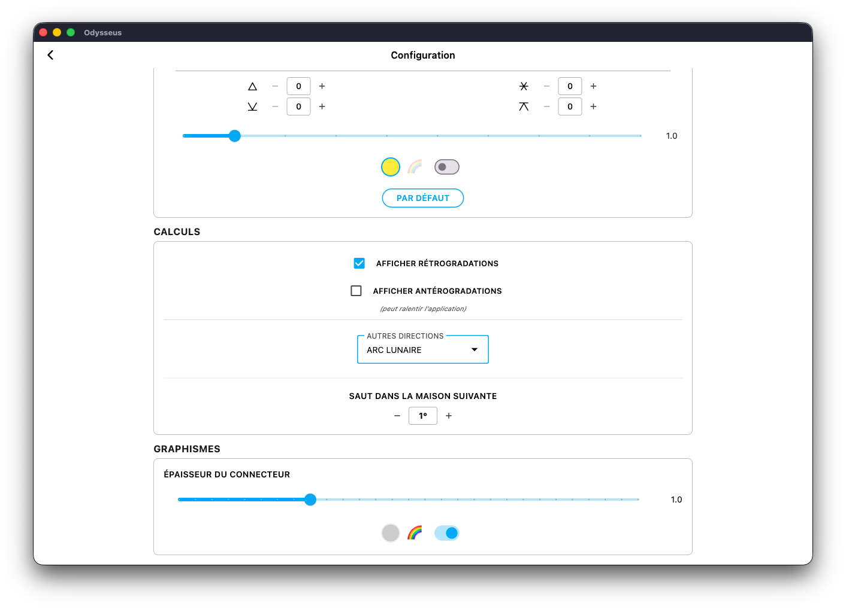846x609 pixels.
Task: Increase the saut dans la maison value
Action: [449, 416]
